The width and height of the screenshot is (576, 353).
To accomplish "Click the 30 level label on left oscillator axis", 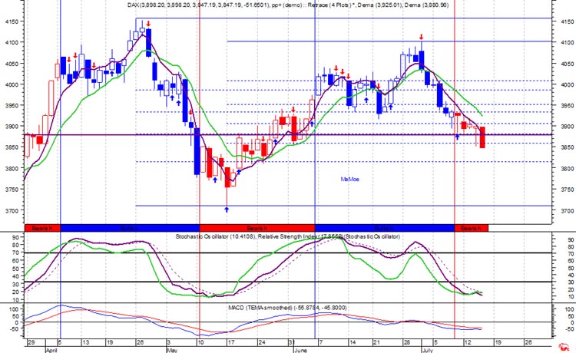I will (16, 284).
